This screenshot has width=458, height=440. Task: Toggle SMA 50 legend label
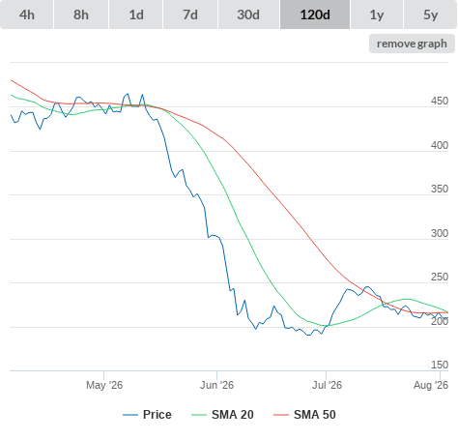pos(315,415)
